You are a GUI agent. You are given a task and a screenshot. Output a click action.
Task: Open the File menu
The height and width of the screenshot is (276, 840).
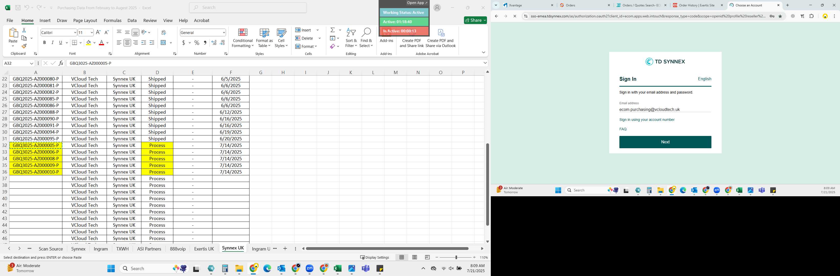[10, 20]
